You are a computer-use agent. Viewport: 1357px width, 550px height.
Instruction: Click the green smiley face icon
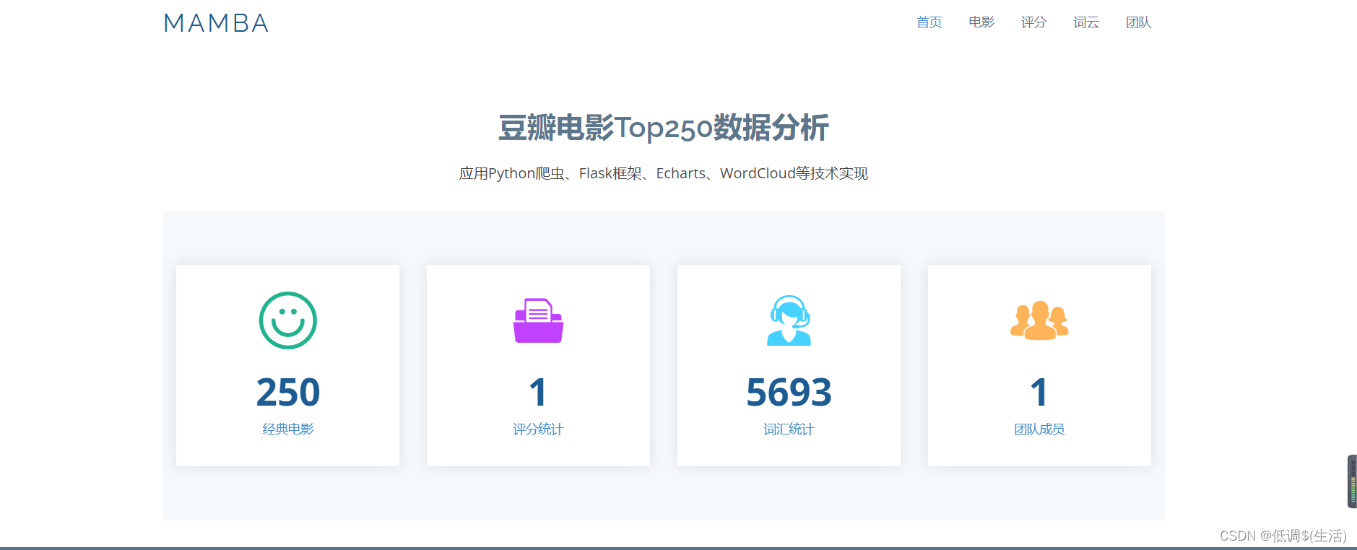click(x=287, y=320)
